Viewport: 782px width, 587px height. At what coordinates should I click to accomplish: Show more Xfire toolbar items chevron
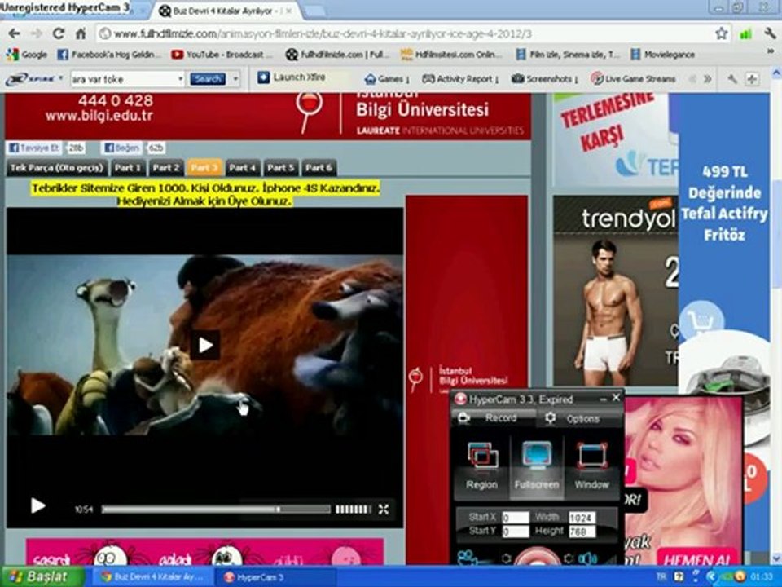[x=707, y=79]
